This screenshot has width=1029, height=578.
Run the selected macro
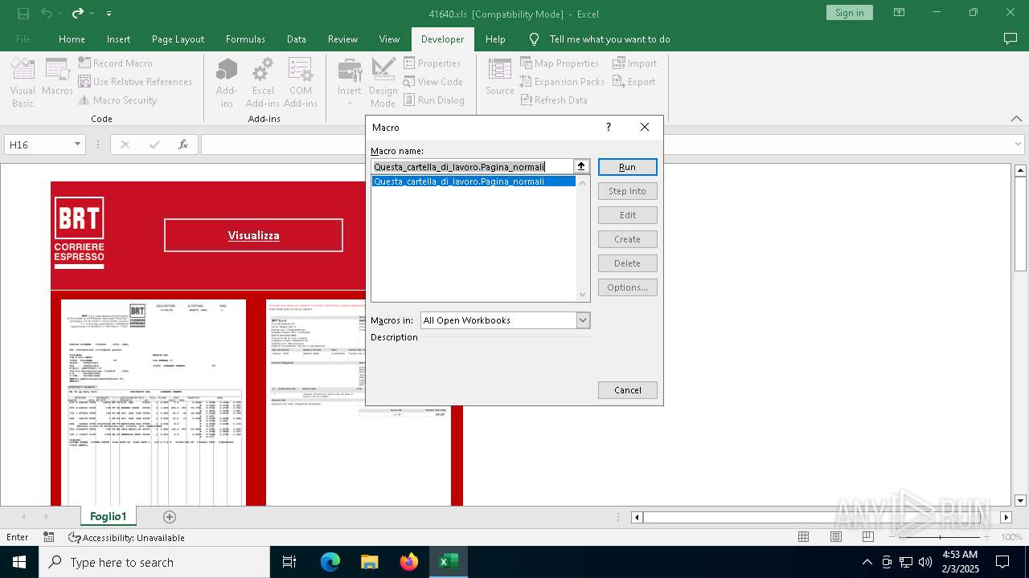[x=627, y=167]
